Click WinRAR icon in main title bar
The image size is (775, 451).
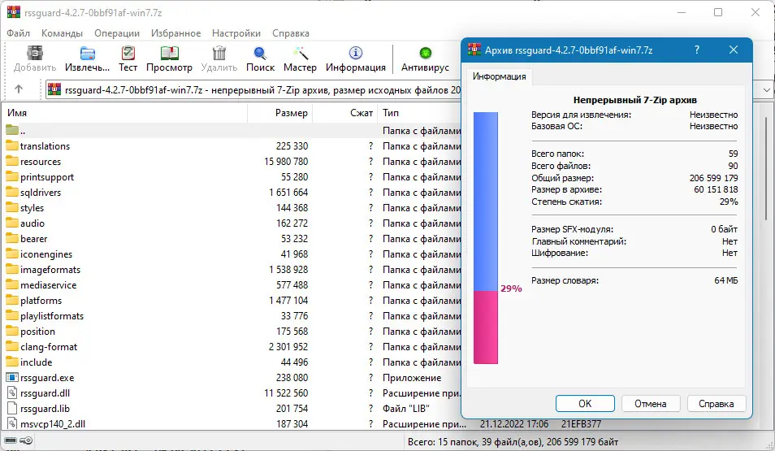pyautogui.click(x=14, y=12)
